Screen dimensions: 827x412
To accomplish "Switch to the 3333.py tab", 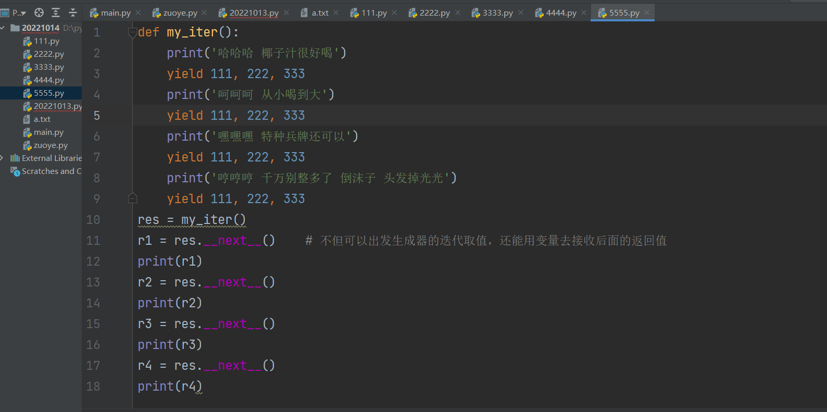I will pyautogui.click(x=497, y=13).
